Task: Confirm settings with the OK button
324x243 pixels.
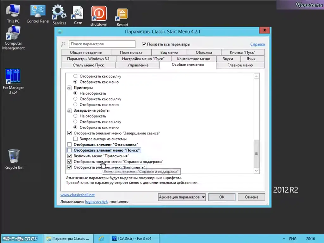Action: [221, 197]
